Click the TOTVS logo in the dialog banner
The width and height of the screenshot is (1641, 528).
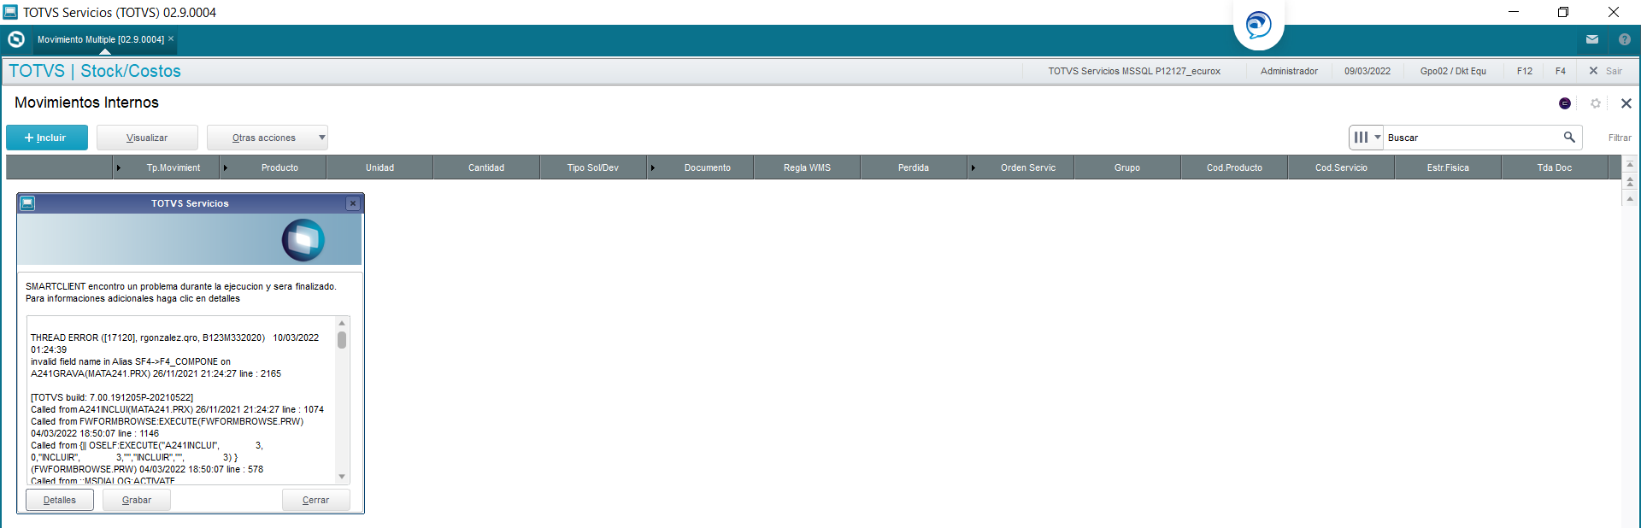point(303,240)
